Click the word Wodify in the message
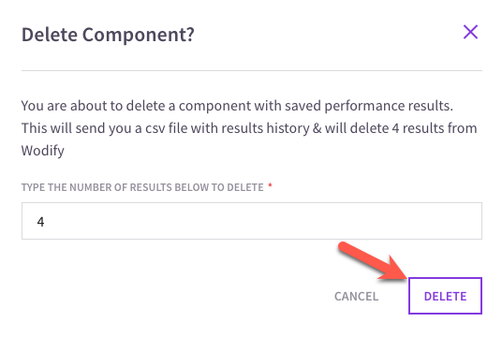This screenshot has height=337, width=502. 42,151
